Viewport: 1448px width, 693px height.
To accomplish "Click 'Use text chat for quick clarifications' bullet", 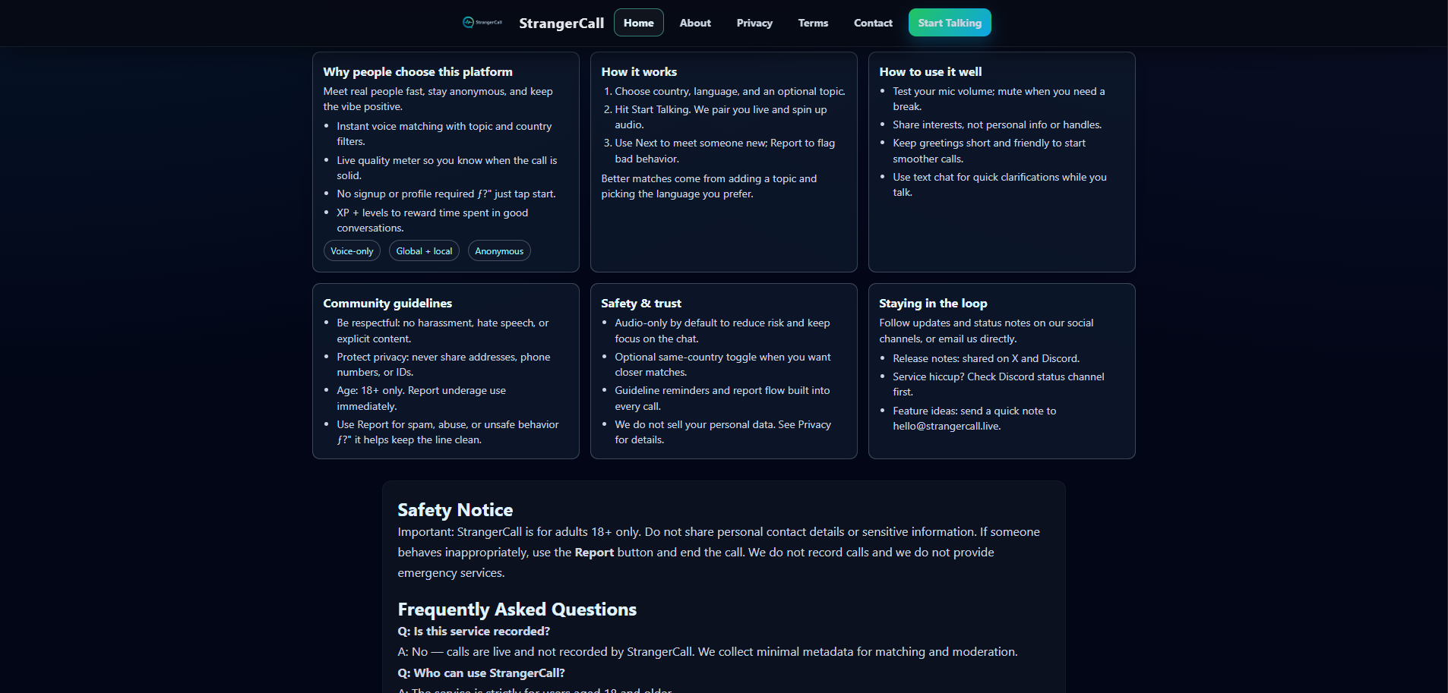I will coord(1000,184).
